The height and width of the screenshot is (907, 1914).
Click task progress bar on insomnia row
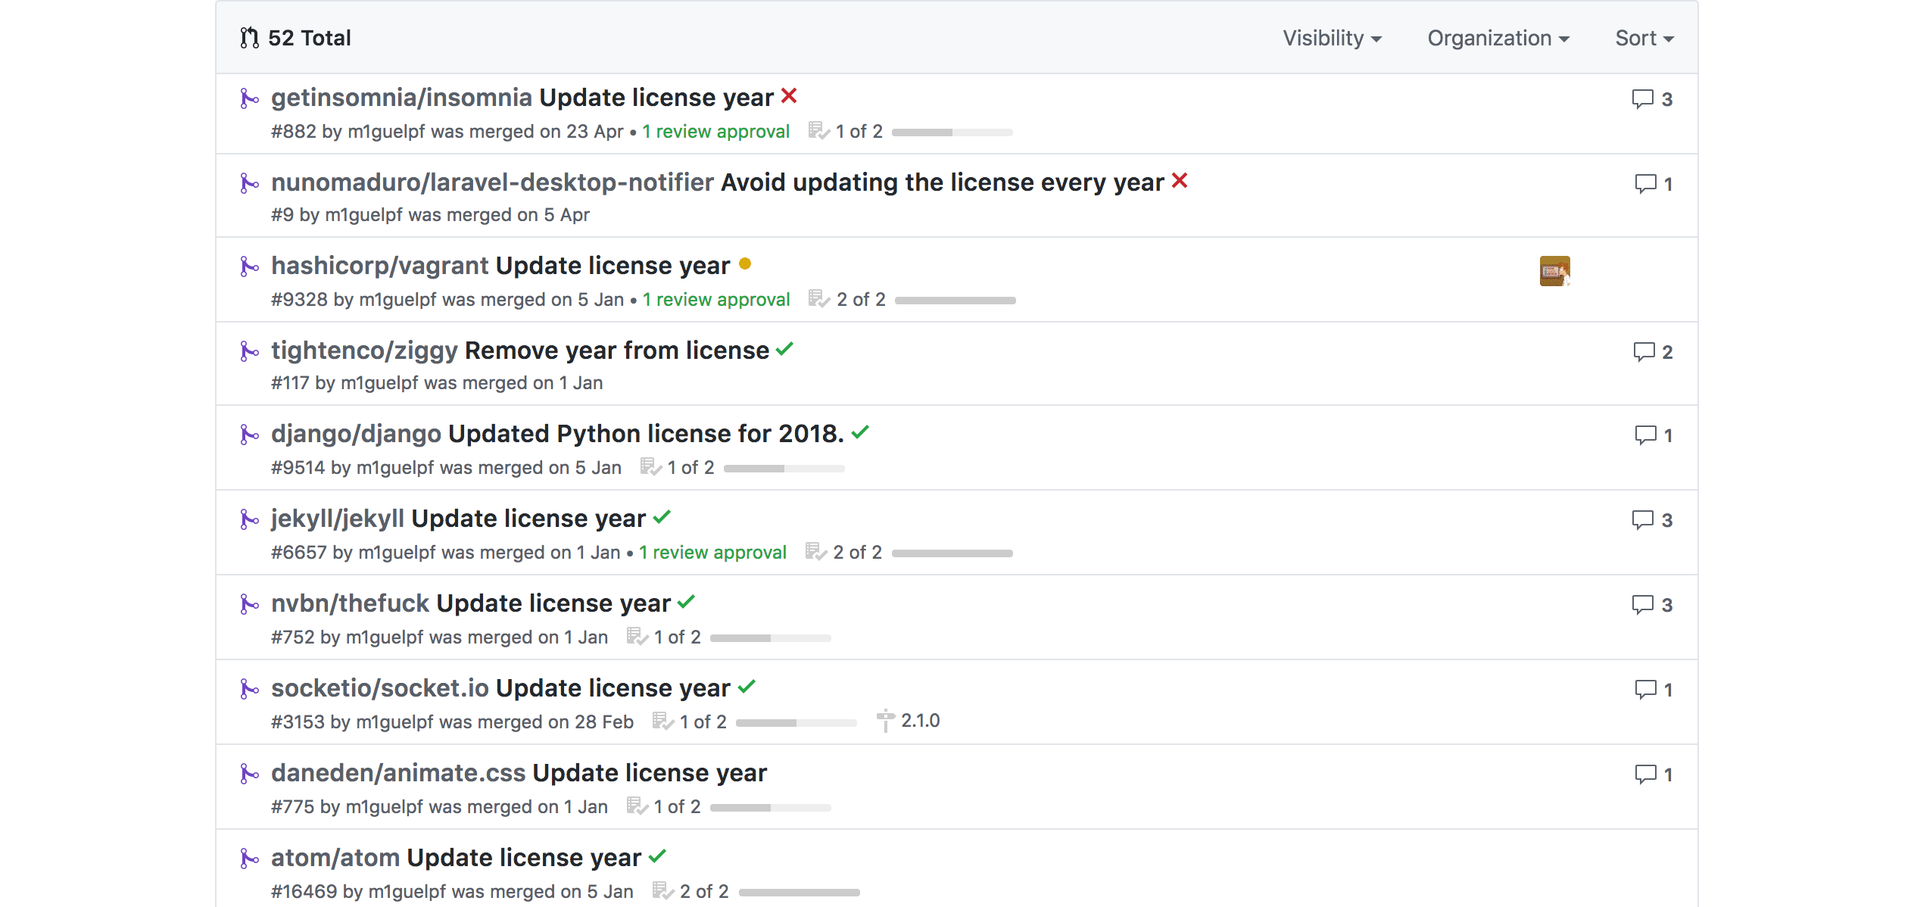tap(952, 132)
